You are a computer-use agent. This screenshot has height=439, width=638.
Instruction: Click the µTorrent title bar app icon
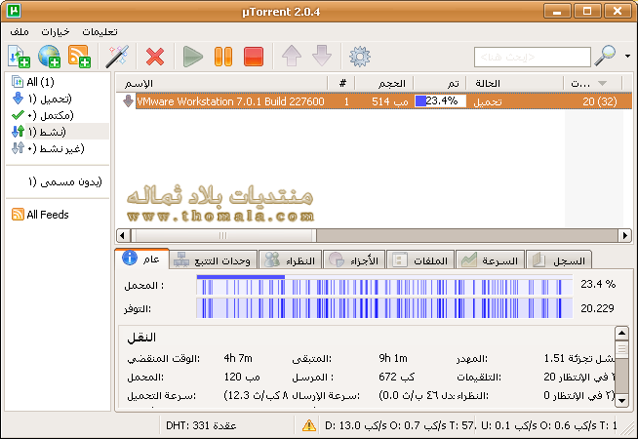(x=14, y=11)
